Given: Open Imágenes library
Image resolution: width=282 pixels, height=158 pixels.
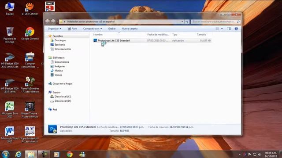Looking at the screenshot, I should pyautogui.click(x=60, y=66).
